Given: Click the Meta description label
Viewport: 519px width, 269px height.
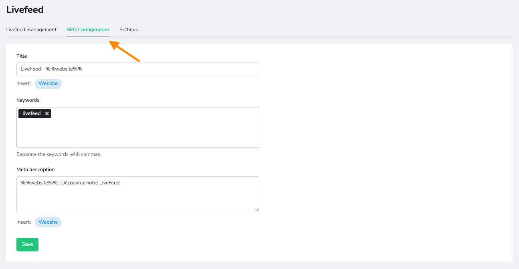Looking at the screenshot, I should pyautogui.click(x=36, y=170).
